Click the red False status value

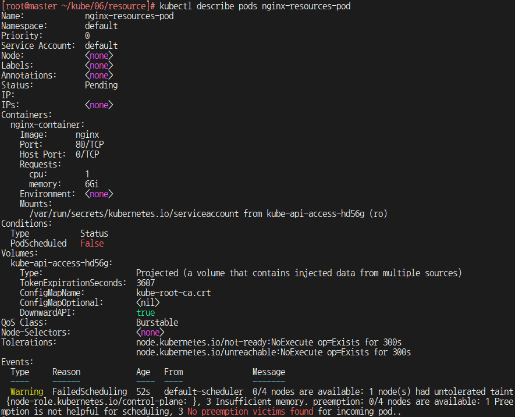pyautogui.click(x=92, y=243)
